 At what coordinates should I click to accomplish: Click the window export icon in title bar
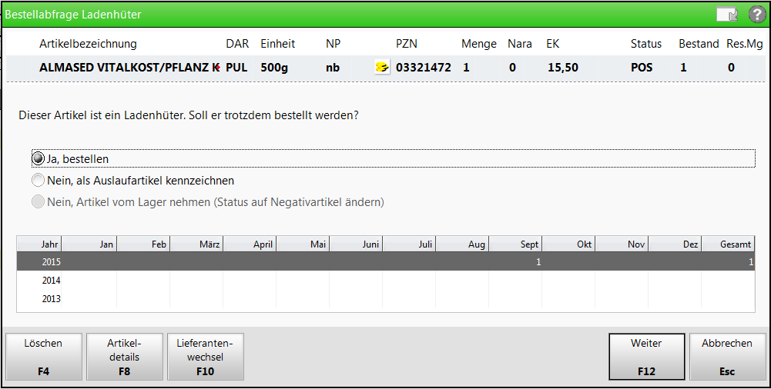[726, 15]
